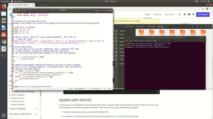Open Showcase on Flutter site

(x=157, y=15)
